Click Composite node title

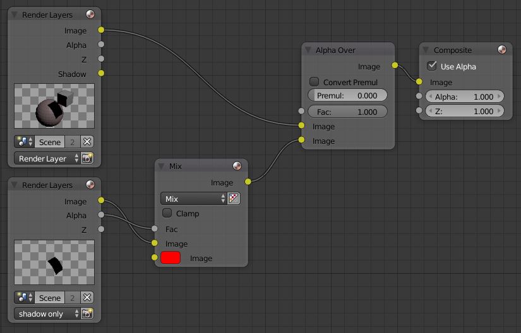click(x=453, y=50)
